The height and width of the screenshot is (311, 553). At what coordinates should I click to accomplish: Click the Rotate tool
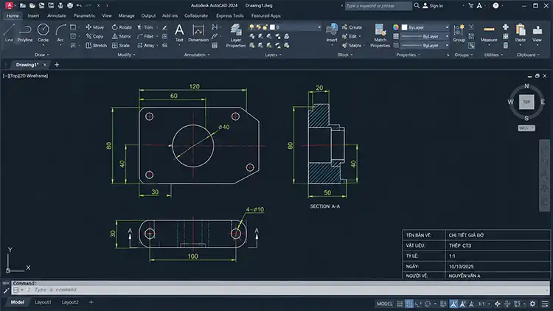pyautogui.click(x=122, y=27)
